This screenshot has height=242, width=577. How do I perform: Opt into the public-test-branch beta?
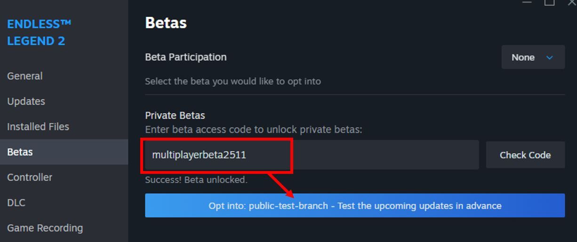[355, 206]
